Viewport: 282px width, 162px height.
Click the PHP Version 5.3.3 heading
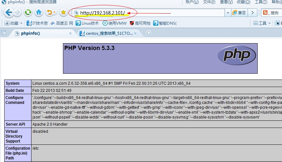[89, 48]
